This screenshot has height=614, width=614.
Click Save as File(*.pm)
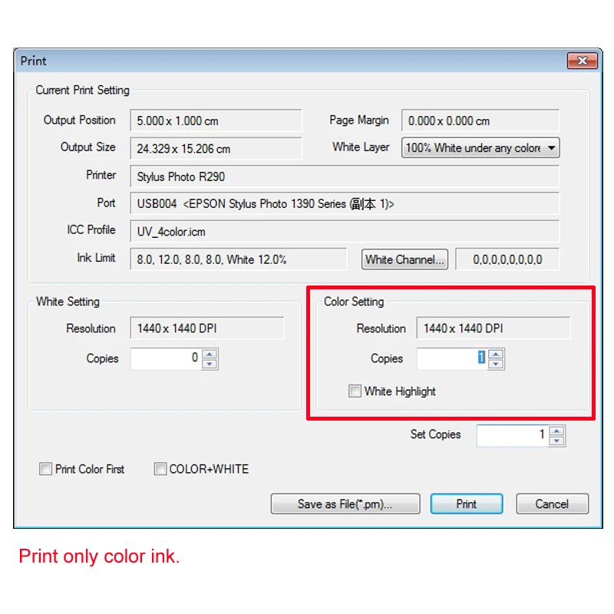[x=345, y=503]
